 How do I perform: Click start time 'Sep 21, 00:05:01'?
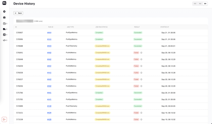(x=168, y=46)
